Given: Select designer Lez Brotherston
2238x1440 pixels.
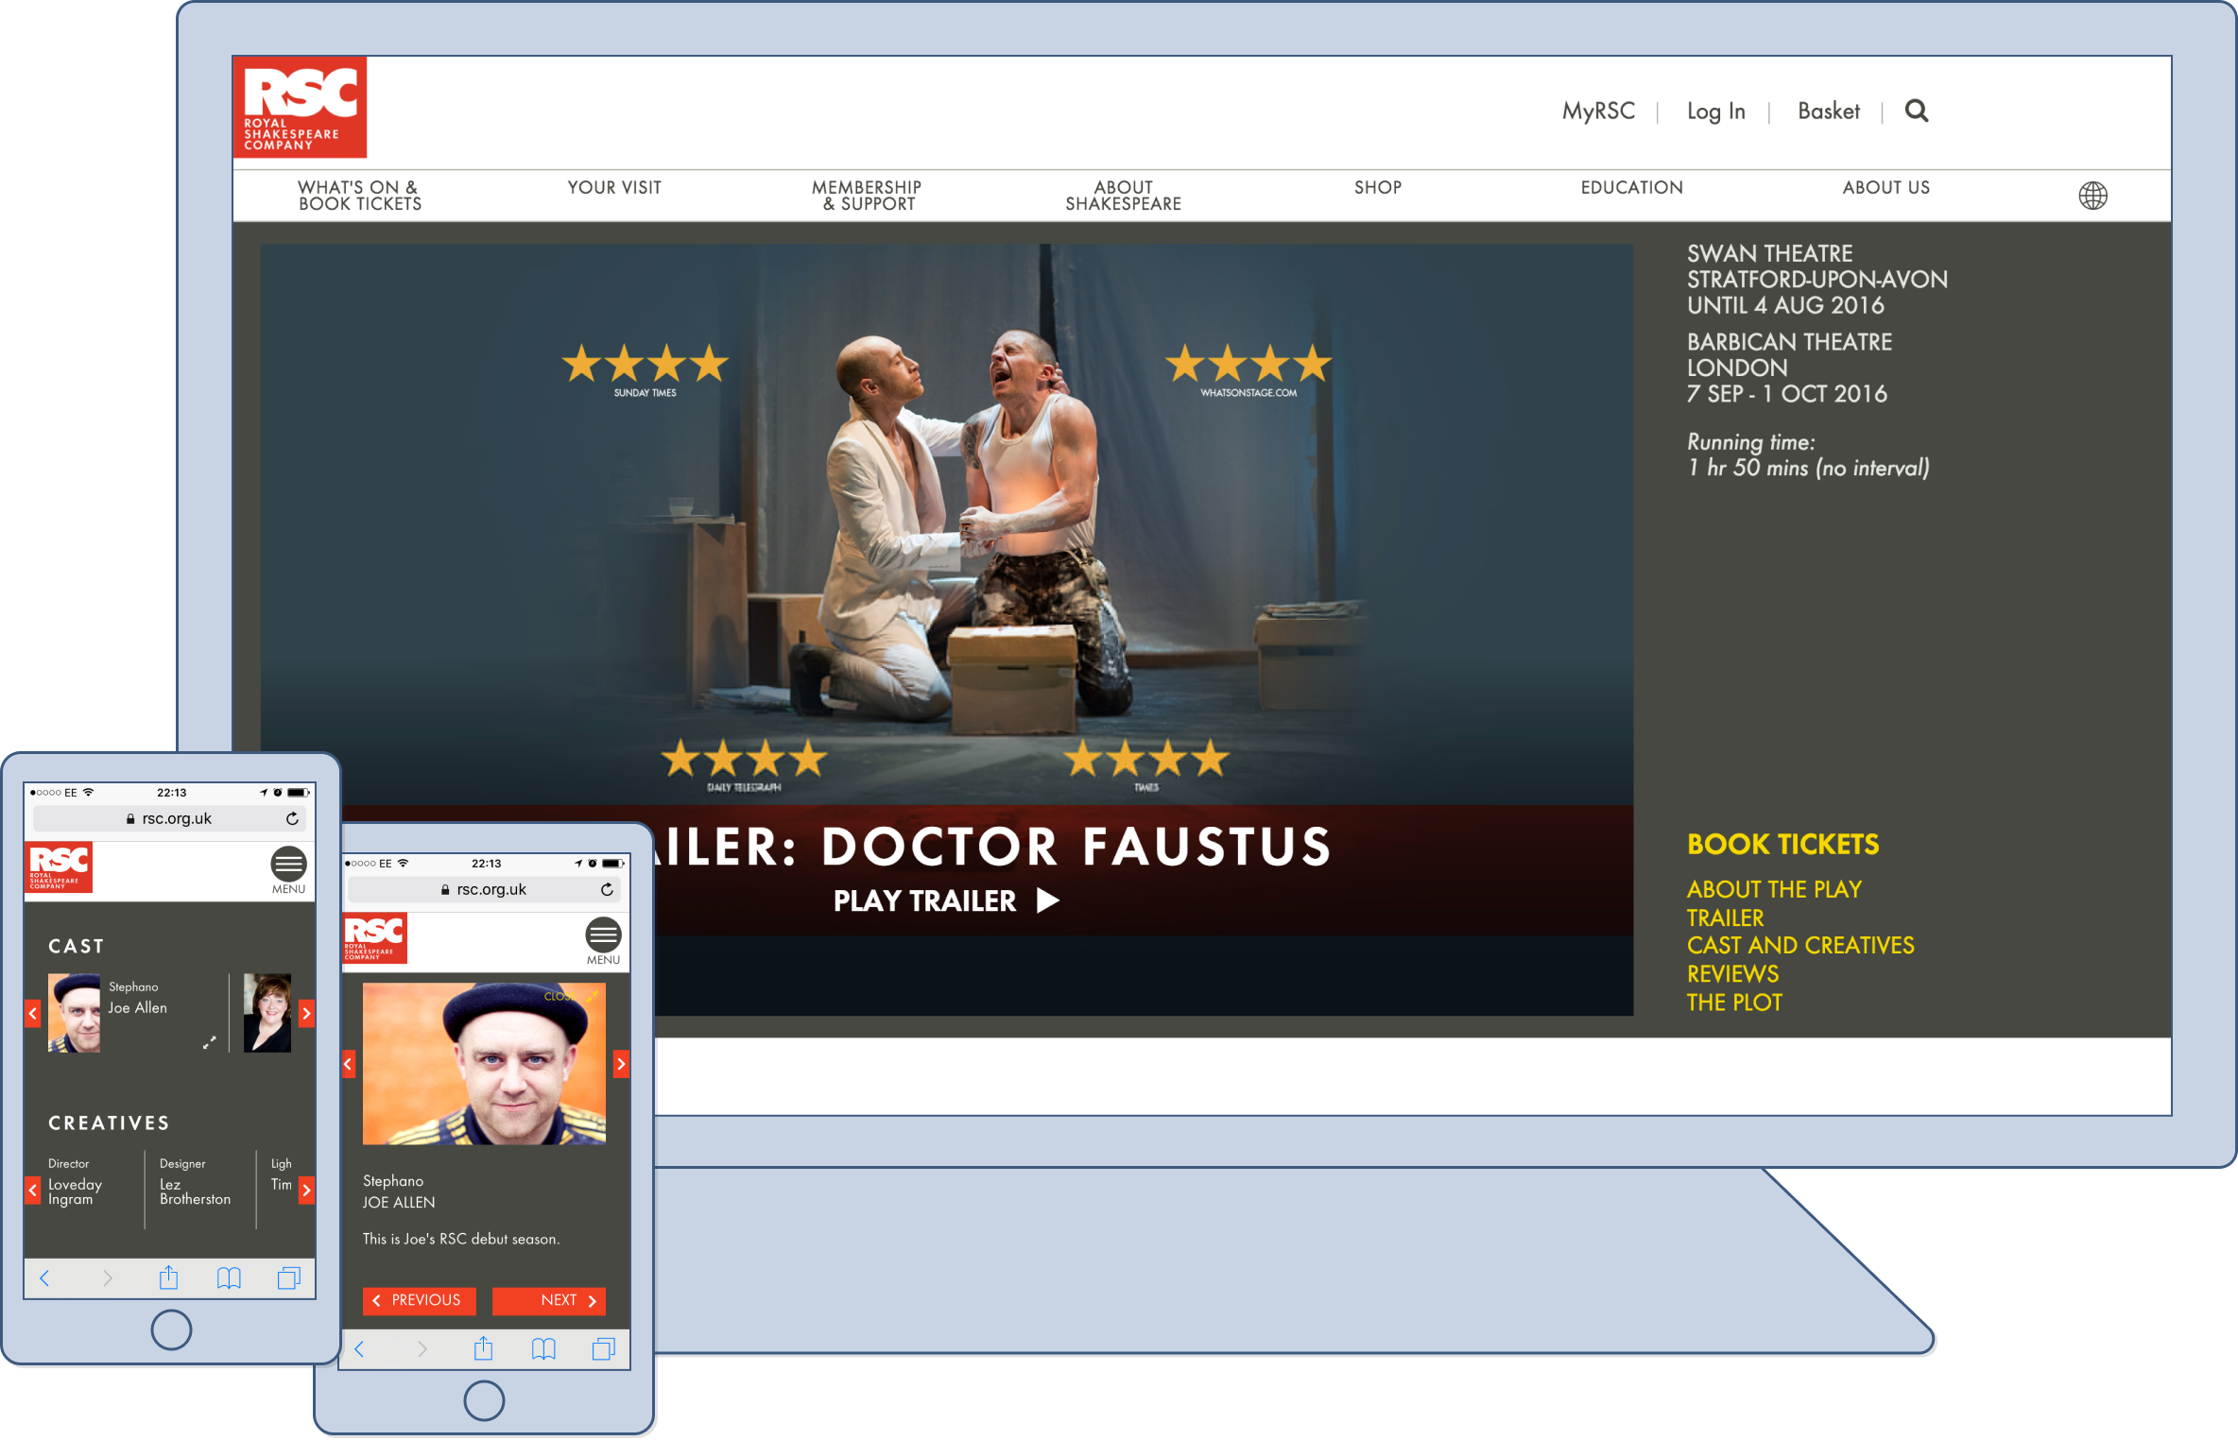Looking at the screenshot, I should [x=195, y=1191].
